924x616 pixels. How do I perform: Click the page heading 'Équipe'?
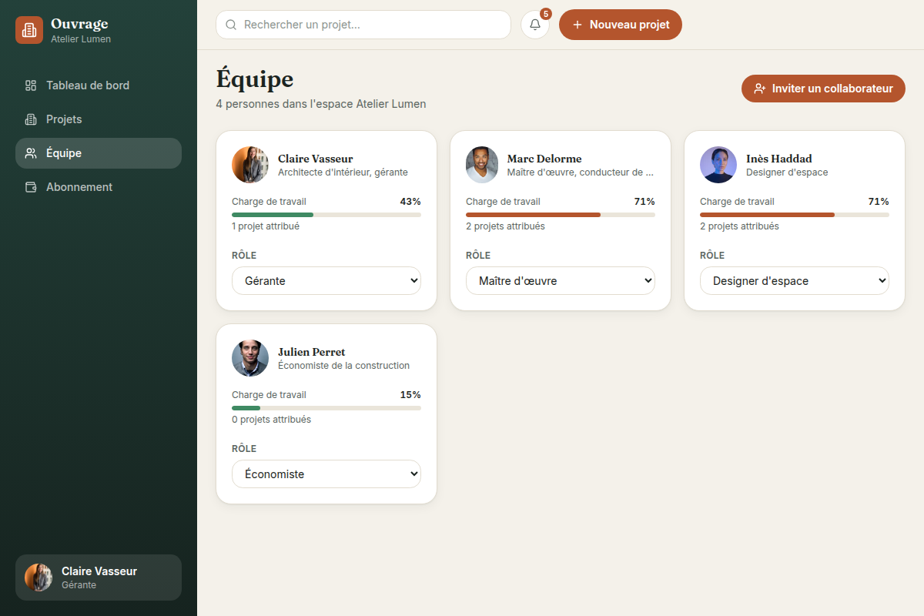255,79
